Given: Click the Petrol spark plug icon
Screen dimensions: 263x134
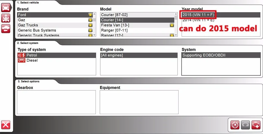Looking at the screenshot, I should (x=21, y=55).
